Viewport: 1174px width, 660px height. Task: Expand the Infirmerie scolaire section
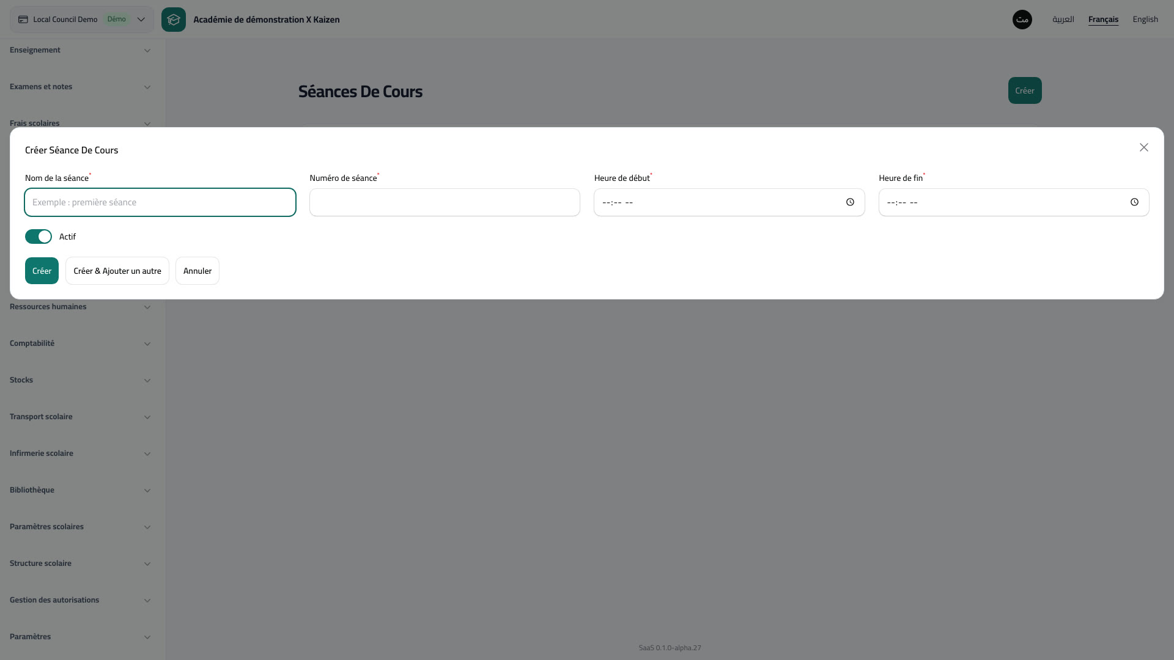[x=80, y=453]
